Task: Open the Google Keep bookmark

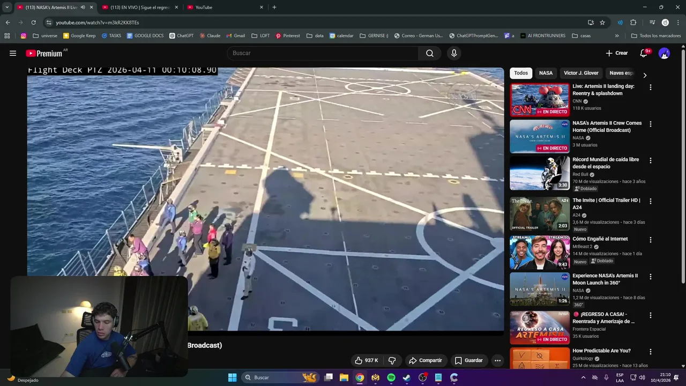Action: tap(79, 36)
